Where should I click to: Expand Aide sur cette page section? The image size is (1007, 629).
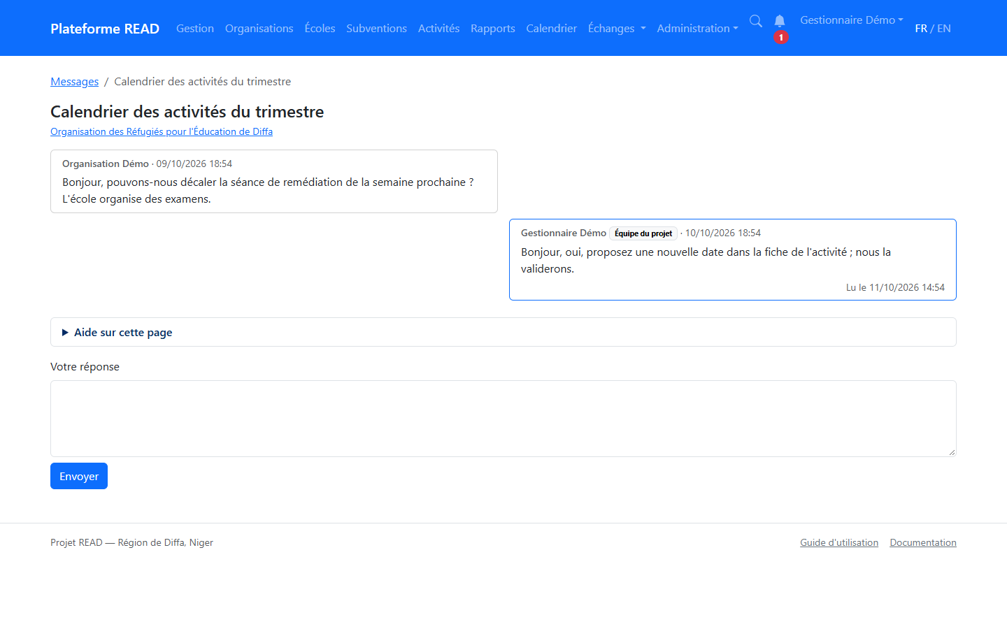click(x=503, y=332)
